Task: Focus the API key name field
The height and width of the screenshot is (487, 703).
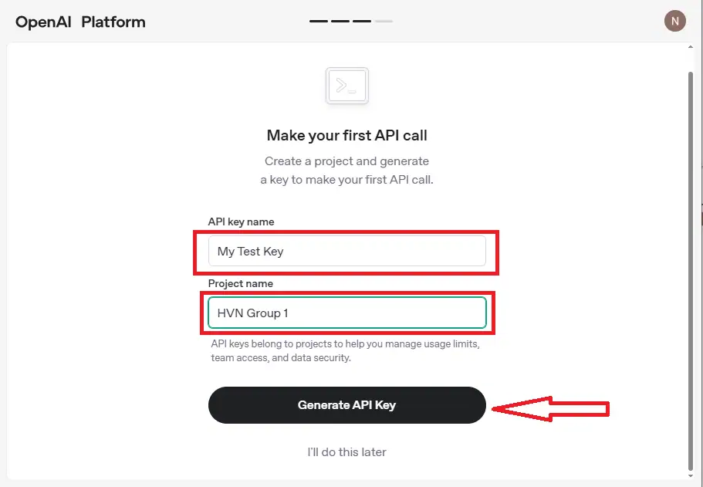Action: tap(346, 251)
